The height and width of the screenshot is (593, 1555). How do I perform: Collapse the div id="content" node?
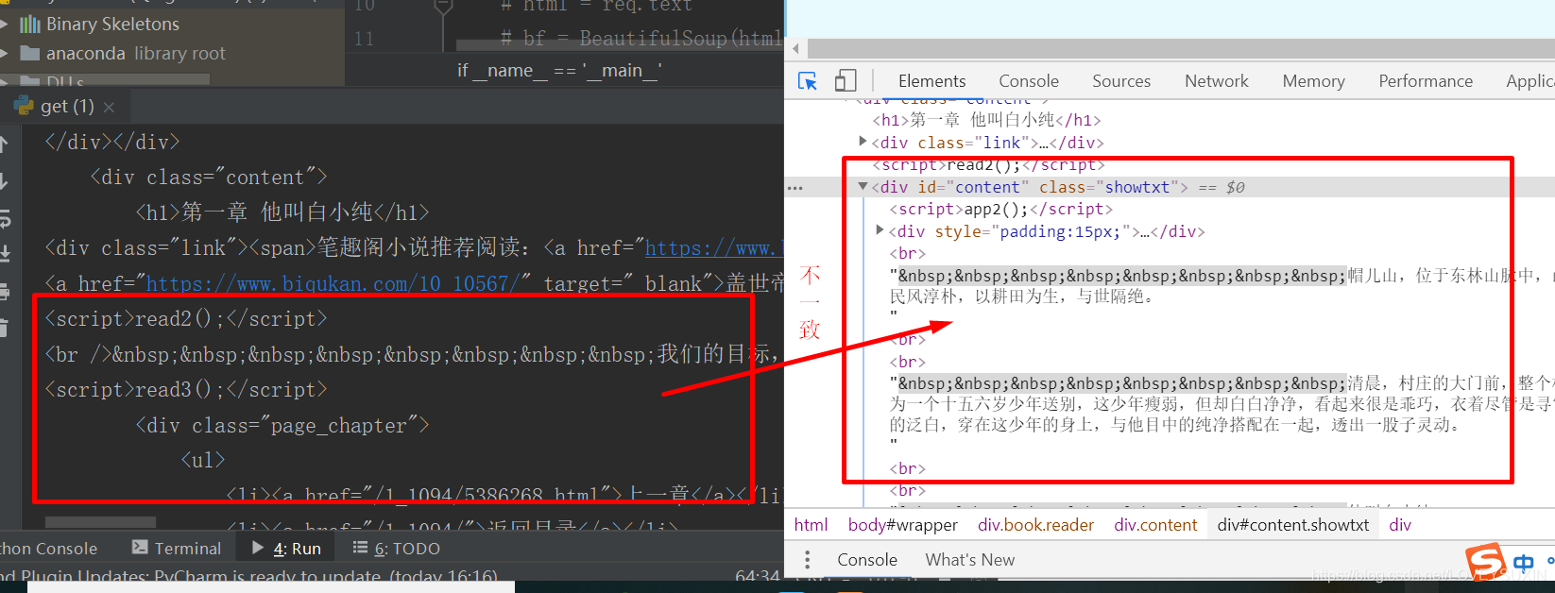click(x=863, y=186)
